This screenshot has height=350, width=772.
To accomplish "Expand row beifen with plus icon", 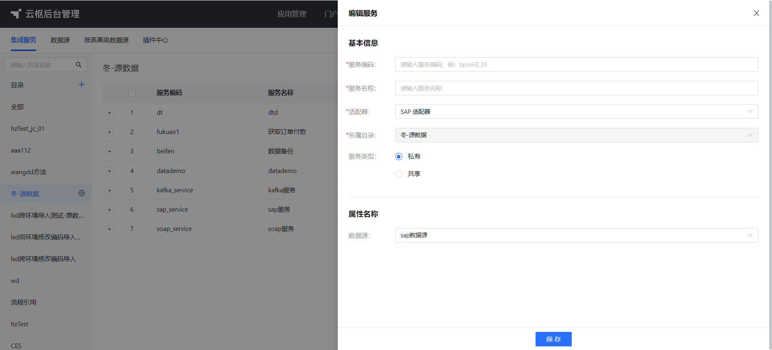I will pyautogui.click(x=109, y=151).
